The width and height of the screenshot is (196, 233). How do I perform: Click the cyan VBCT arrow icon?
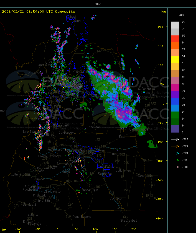175,153
